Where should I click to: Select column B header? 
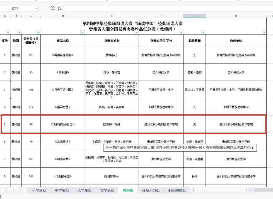pos(16,16)
